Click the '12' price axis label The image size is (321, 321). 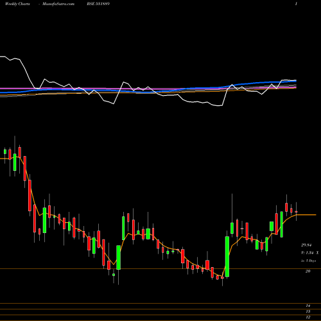pos(308,317)
